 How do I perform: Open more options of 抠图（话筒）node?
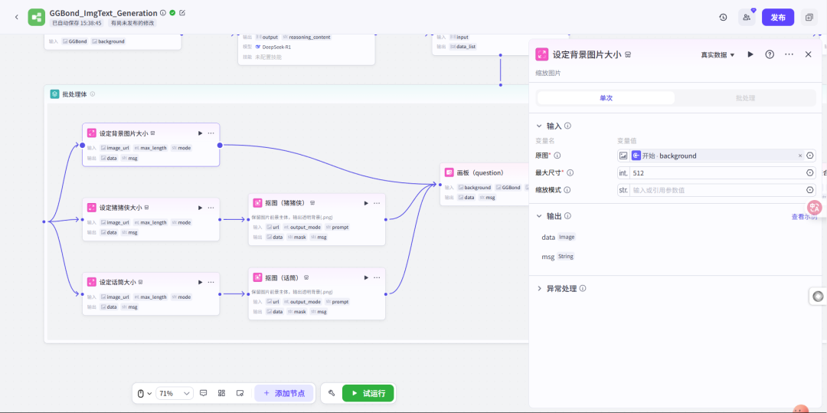(x=377, y=277)
